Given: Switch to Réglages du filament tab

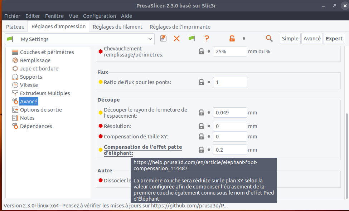Looking at the screenshot, I should coord(117,27).
